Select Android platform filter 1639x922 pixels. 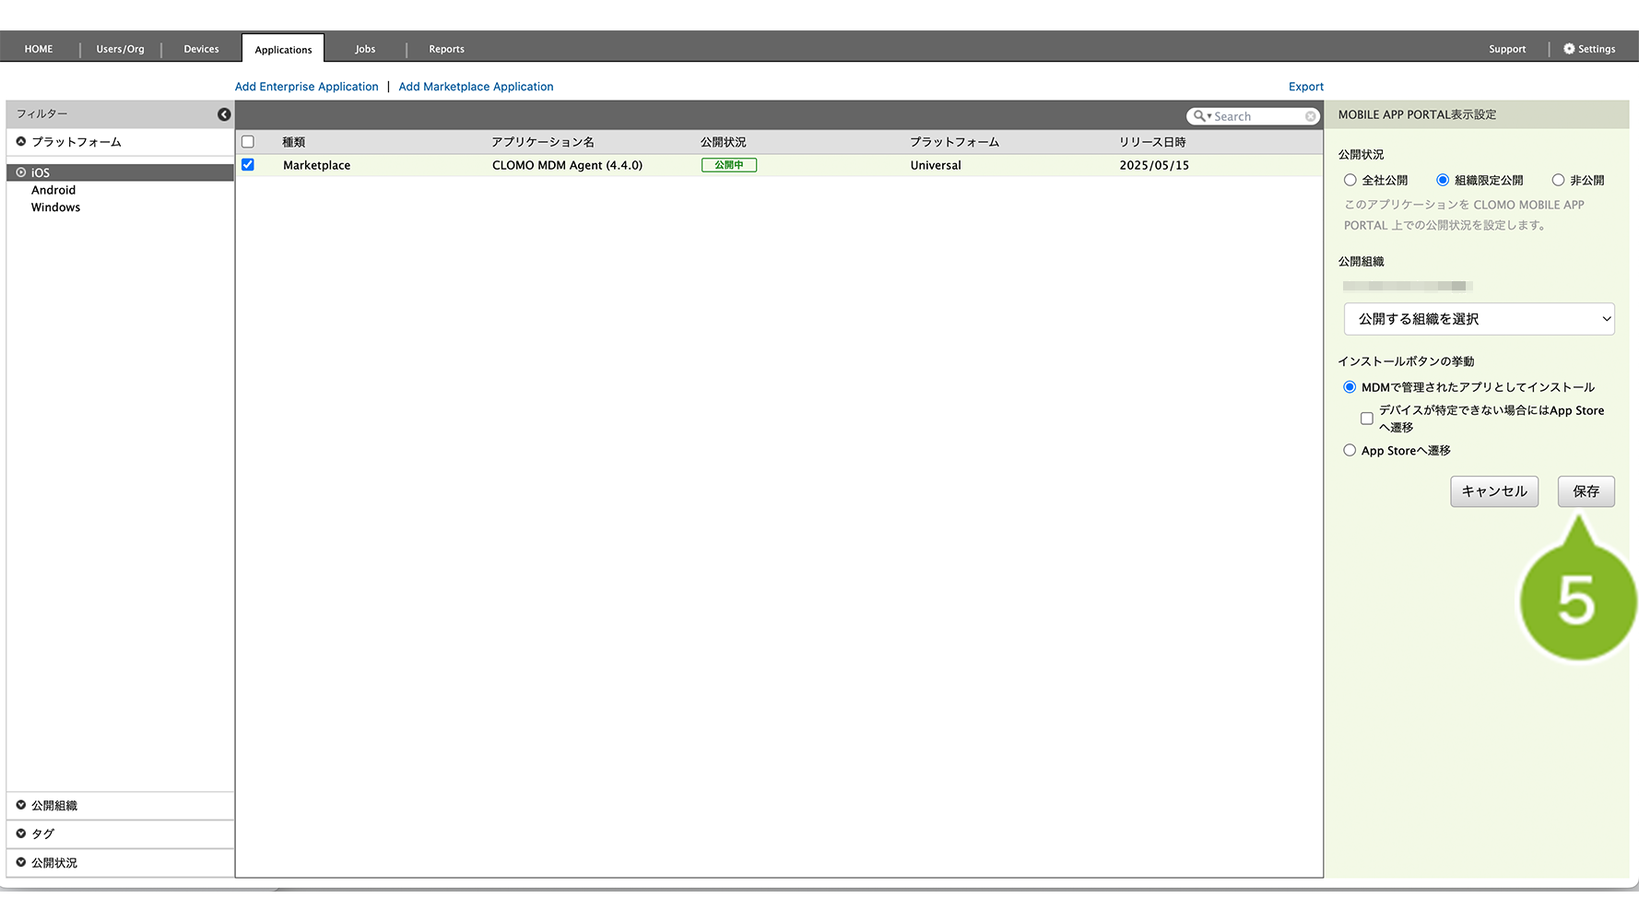click(x=53, y=190)
